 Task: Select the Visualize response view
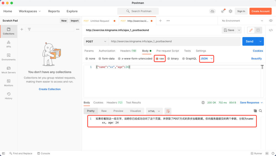point(135,111)
